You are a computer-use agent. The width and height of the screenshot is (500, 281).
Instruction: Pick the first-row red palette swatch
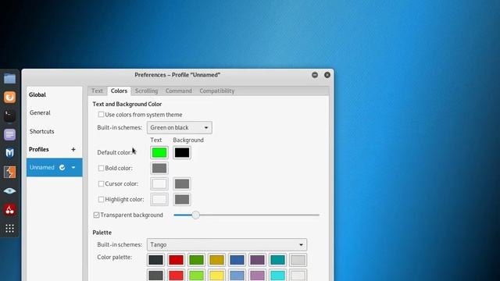click(176, 260)
